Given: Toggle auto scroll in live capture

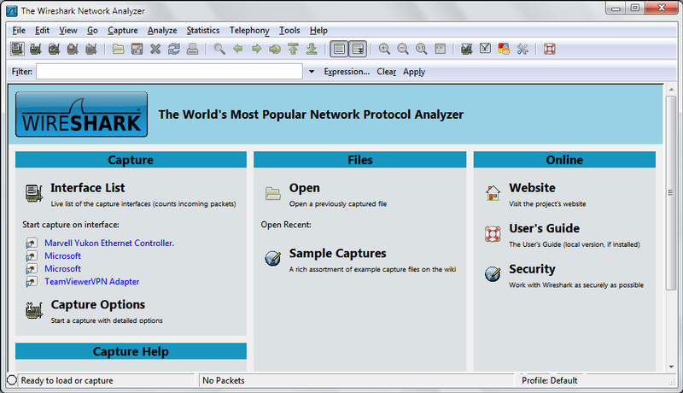Looking at the screenshot, I should click(x=358, y=50).
